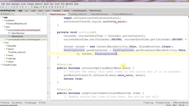Click the Find magnifier icon
This screenshot has width=189, height=106.
click(20, 7)
